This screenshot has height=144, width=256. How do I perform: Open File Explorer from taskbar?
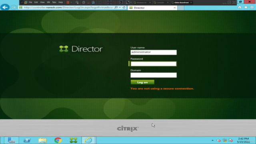pos(42,140)
